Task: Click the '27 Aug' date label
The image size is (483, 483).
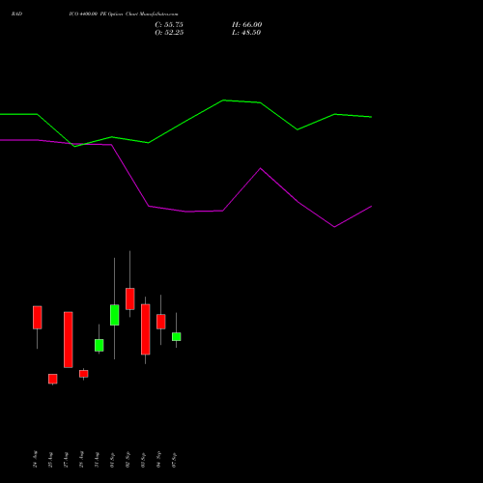Action: click(x=66, y=460)
